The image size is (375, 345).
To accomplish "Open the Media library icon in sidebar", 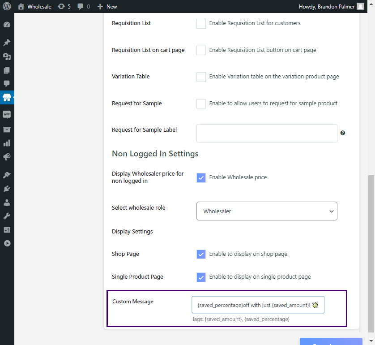I will click(7, 56).
